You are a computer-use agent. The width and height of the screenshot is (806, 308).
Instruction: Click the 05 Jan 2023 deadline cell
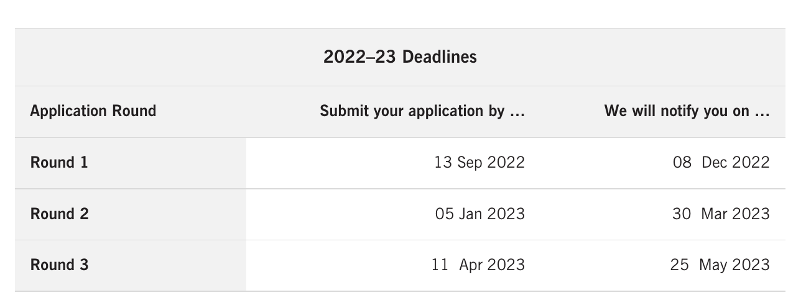coord(479,214)
